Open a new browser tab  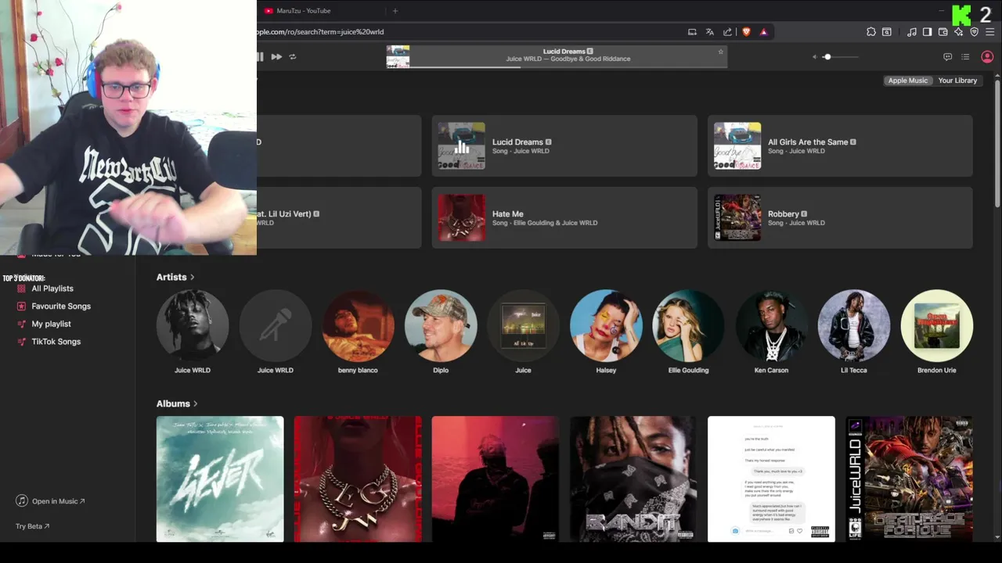(395, 11)
